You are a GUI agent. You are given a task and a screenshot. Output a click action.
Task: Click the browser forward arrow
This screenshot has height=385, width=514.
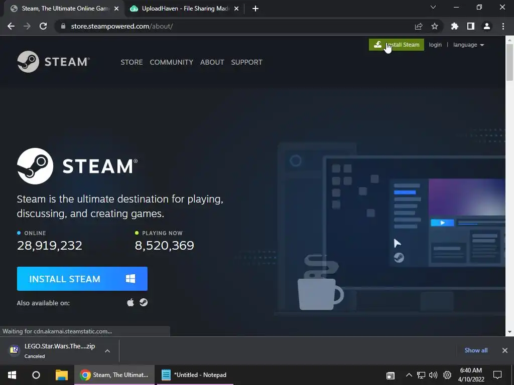tap(27, 26)
